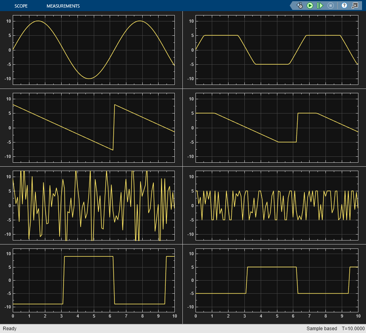Click the Step Forward icon
This screenshot has height=333, width=366.
320,6
